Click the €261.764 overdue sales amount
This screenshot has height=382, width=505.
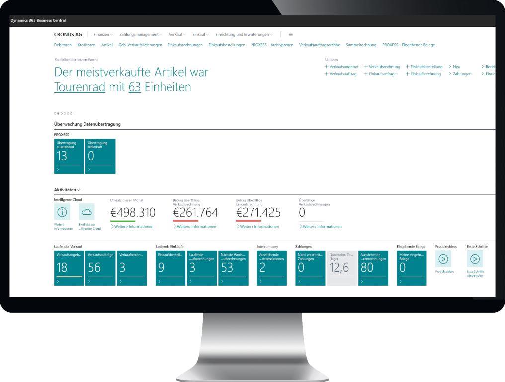(x=195, y=213)
